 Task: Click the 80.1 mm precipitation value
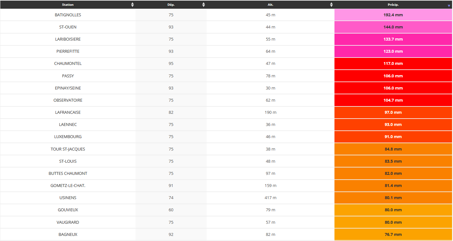coord(393,198)
